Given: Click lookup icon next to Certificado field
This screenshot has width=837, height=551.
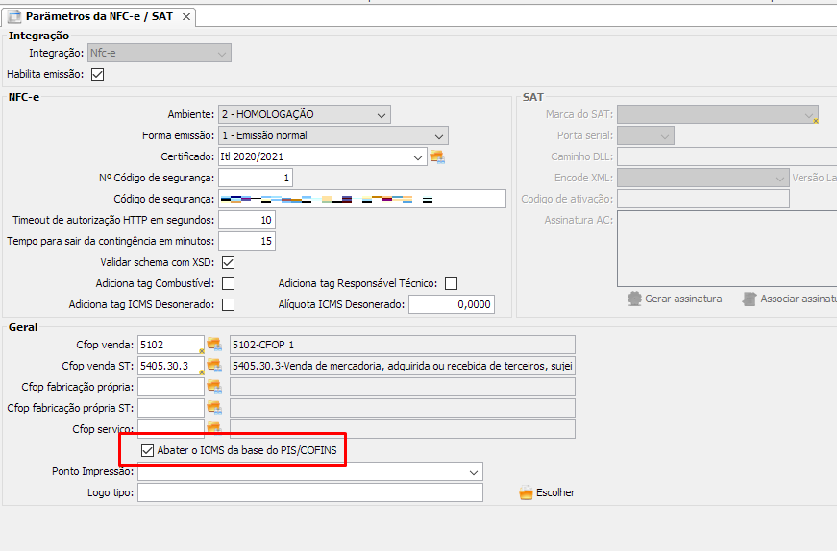Looking at the screenshot, I should point(437,156).
